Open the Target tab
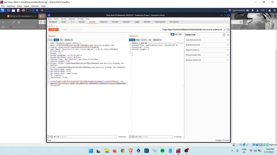This screenshot has width=277, height=155. tap(64, 22)
